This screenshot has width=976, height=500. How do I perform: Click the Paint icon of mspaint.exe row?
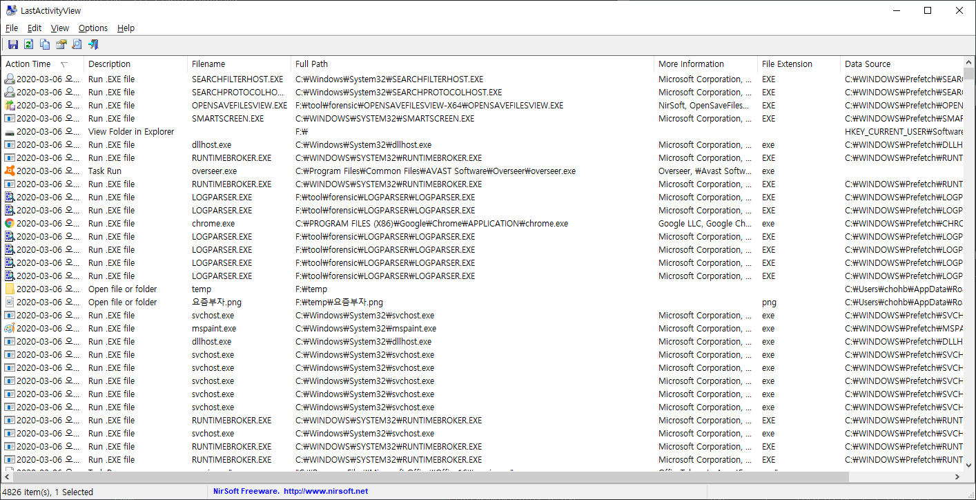pyautogui.click(x=10, y=329)
